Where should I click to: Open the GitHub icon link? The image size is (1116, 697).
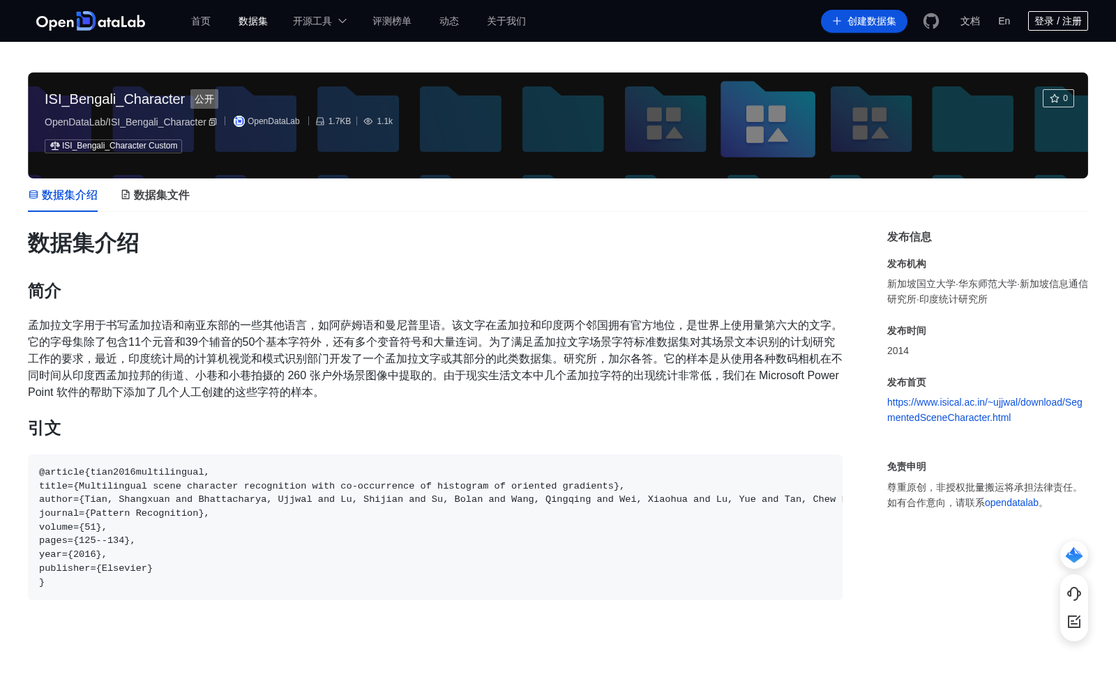coord(931,21)
